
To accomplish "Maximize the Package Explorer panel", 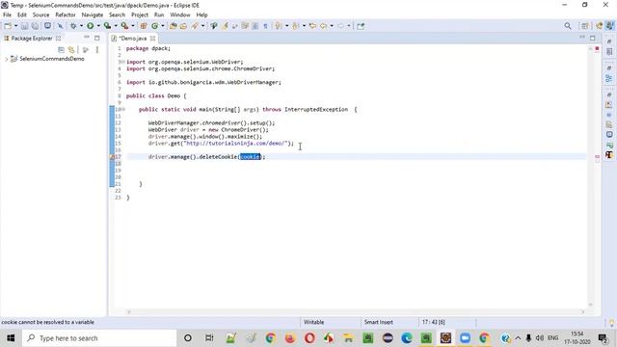I will coord(96,39).
